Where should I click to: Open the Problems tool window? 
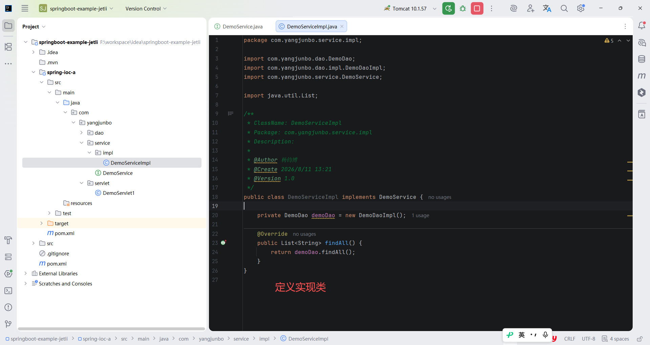pyautogui.click(x=8, y=307)
